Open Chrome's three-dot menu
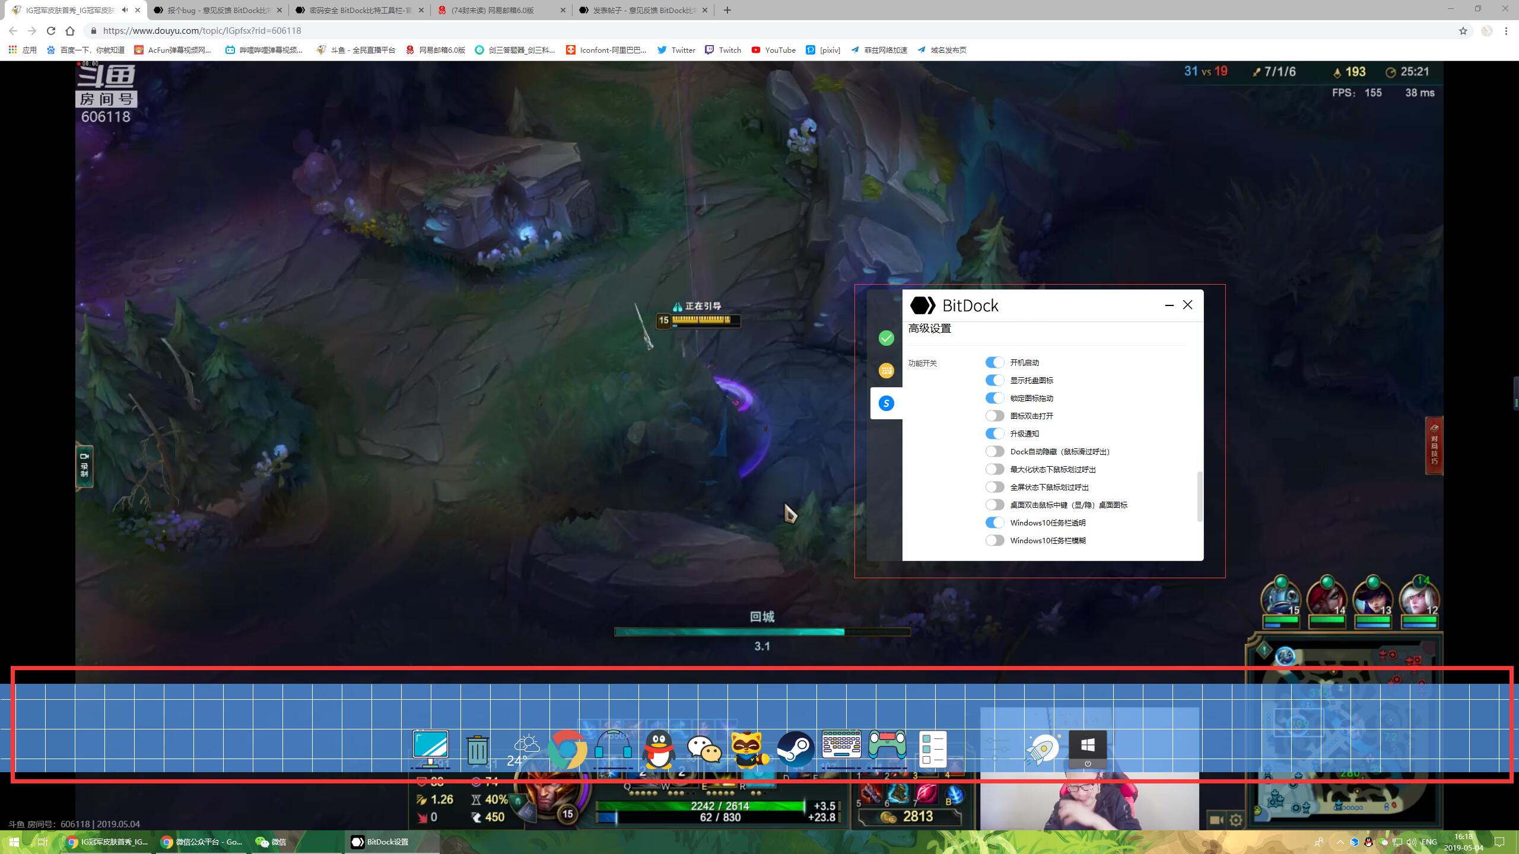Image resolution: width=1519 pixels, height=854 pixels. [1506, 31]
